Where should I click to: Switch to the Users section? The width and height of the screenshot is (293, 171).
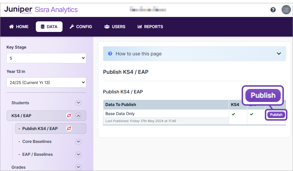coord(115,27)
